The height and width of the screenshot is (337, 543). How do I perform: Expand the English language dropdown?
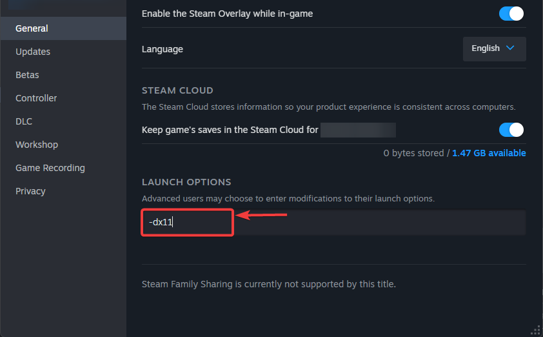pos(494,48)
